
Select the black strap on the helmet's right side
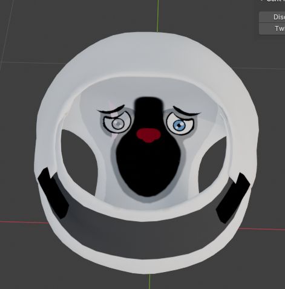pyautogui.click(x=233, y=198)
